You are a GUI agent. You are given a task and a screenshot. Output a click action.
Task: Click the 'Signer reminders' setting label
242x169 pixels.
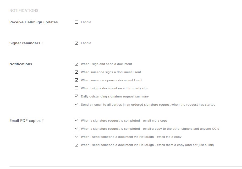click(25, 43)
